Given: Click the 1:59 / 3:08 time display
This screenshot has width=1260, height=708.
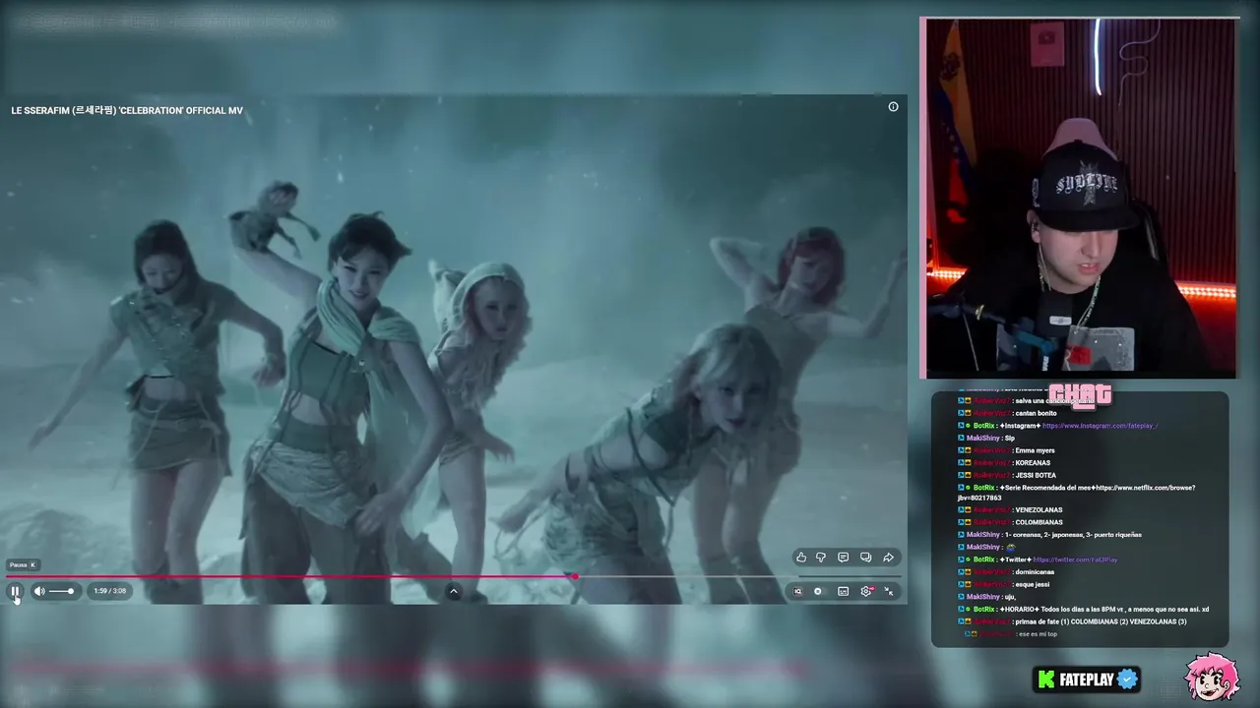Looking at the screenshot, I should pos(110,591).
